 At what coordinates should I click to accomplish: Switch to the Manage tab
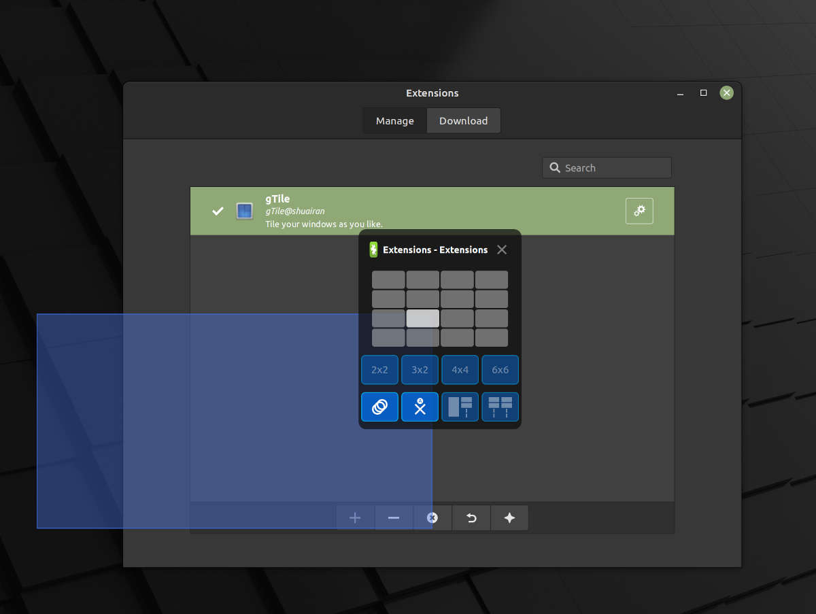(x=394, y=120)
